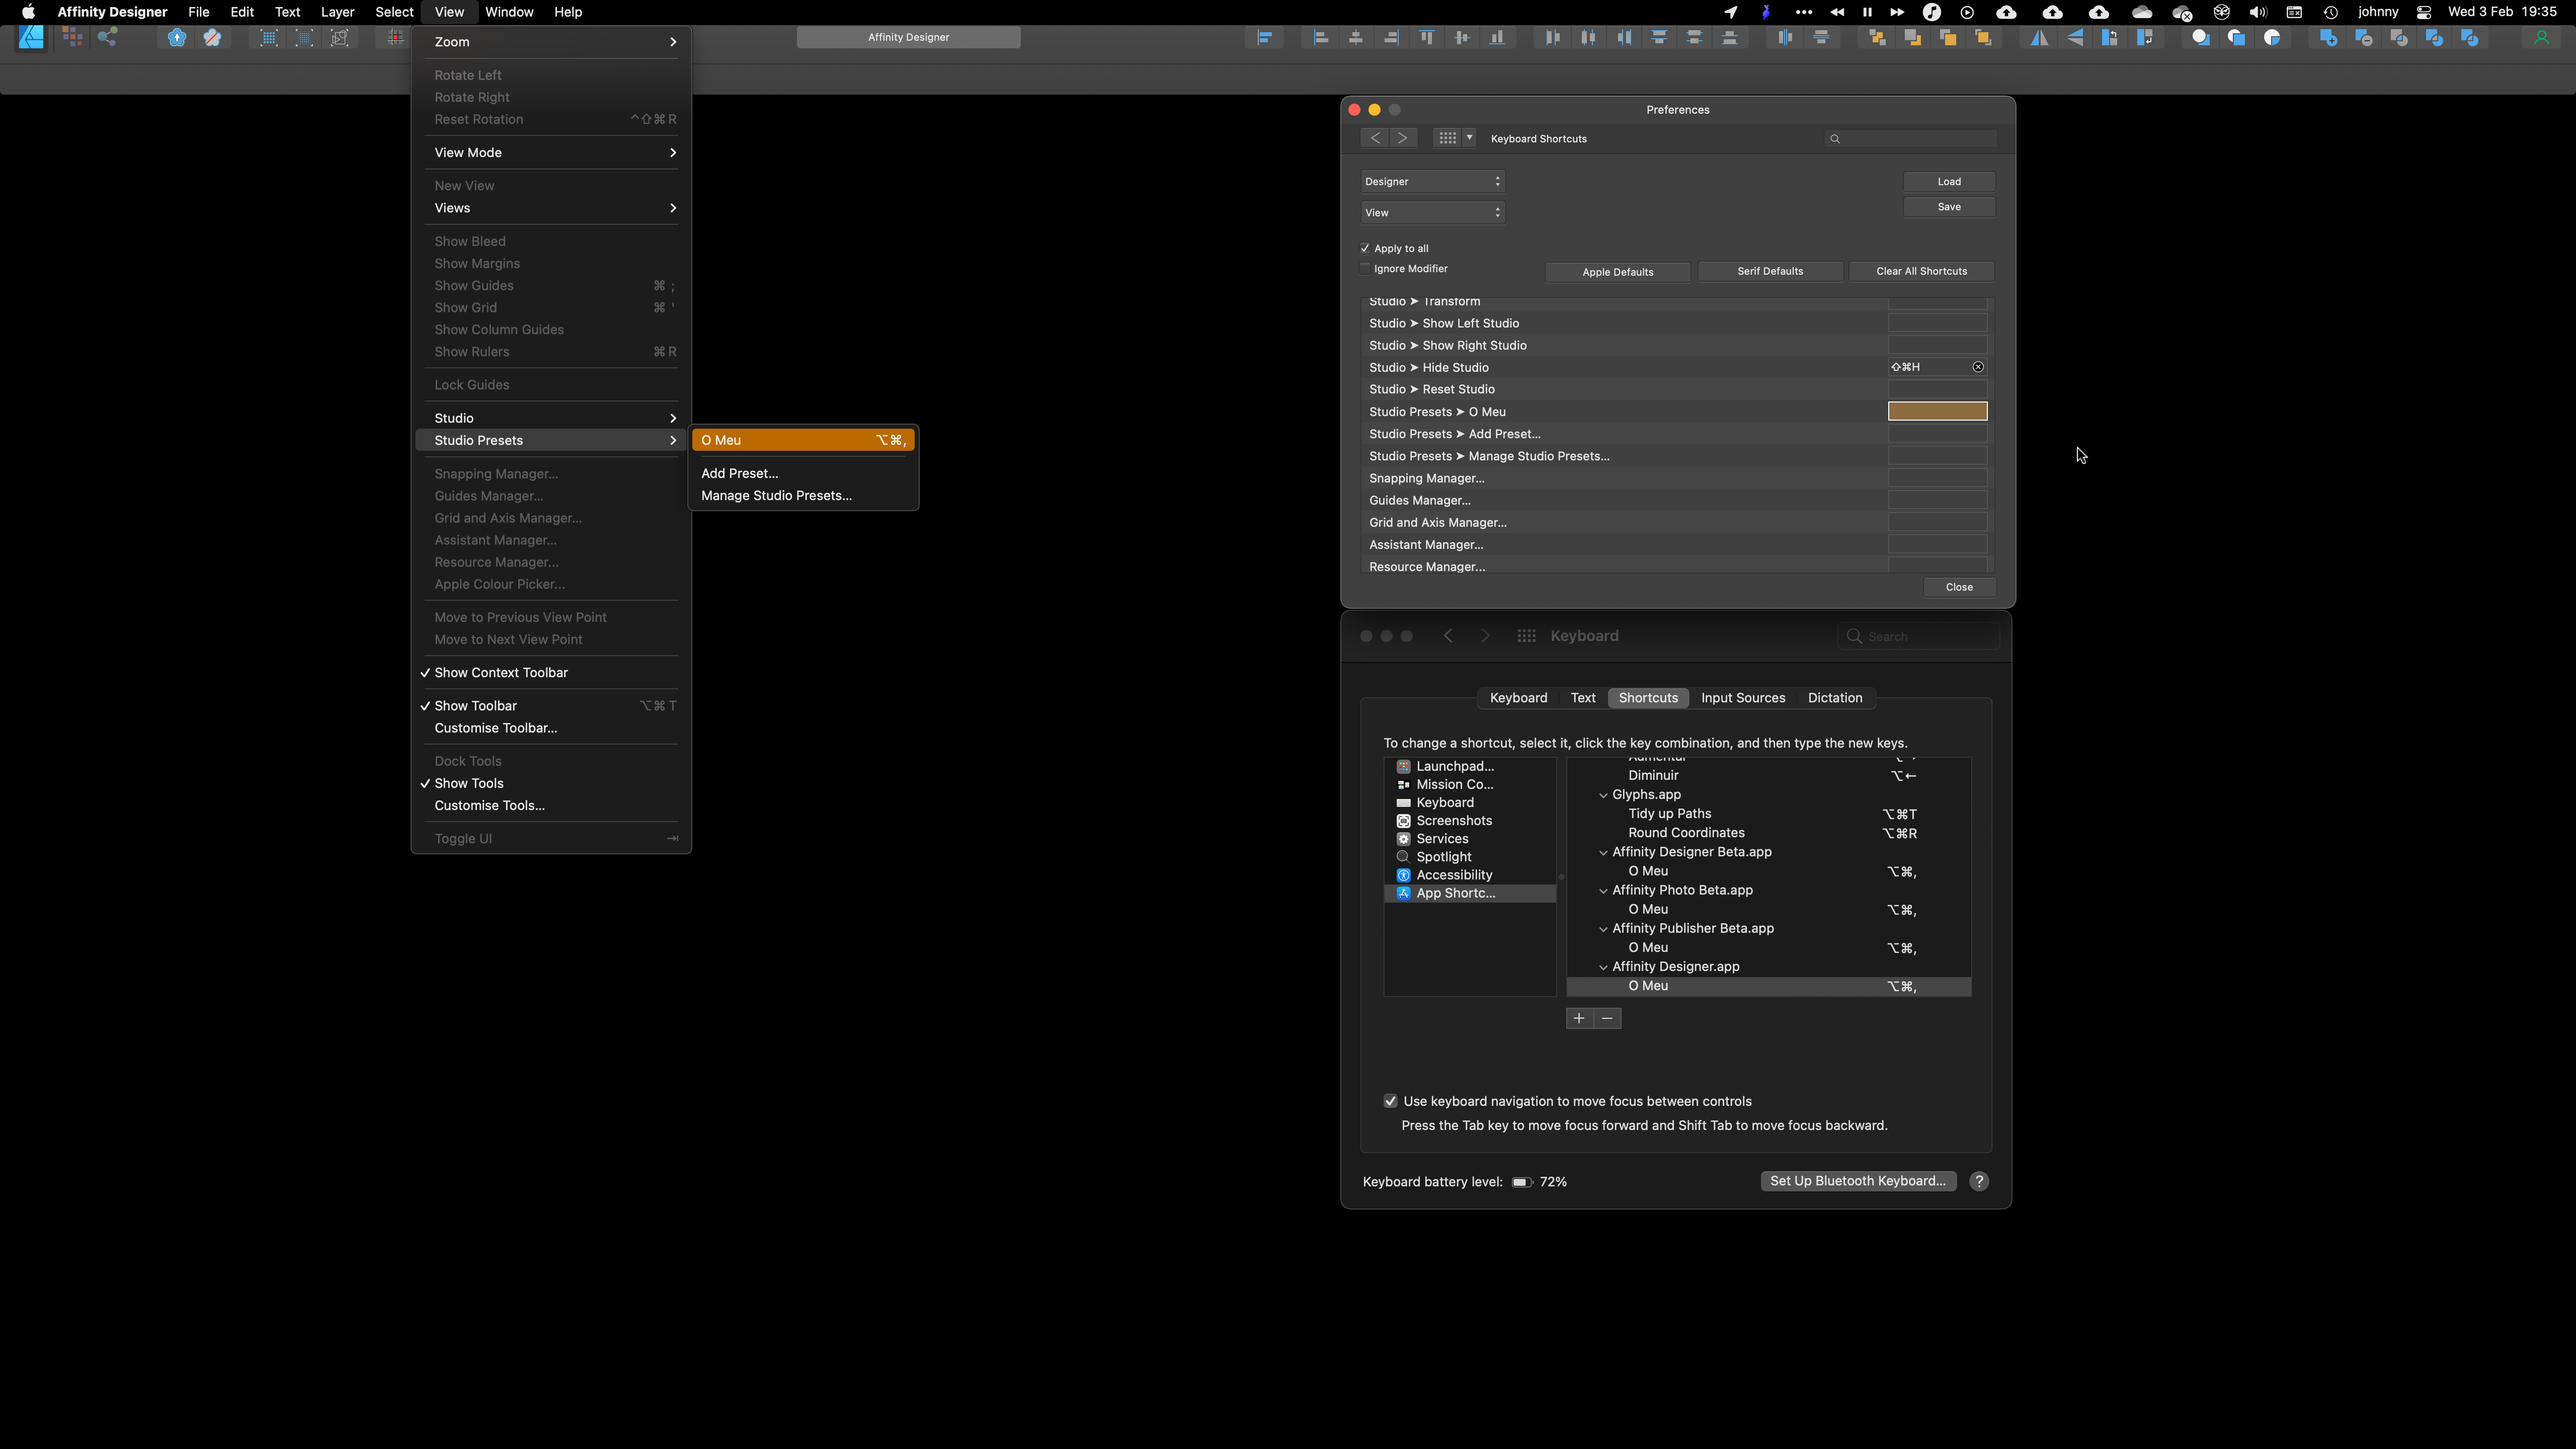Viewport: 2576px width, 1449px height.
Task: Click the Load button in Preferences
Action: (1949, 181)
